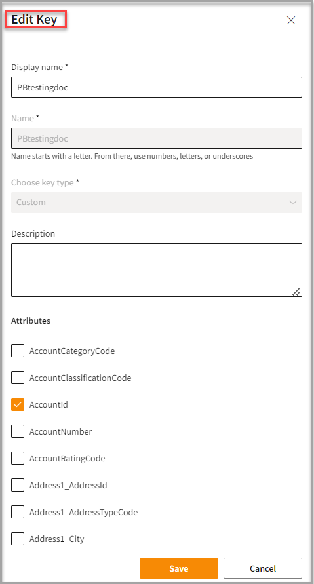This screenshot has width=314, height=584.
Task: Click the disabled Name field
Action: (x=157, y=138)
